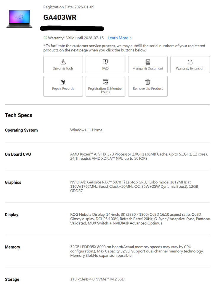Click the FAQ question bubble icon

[x=105, y=62]
